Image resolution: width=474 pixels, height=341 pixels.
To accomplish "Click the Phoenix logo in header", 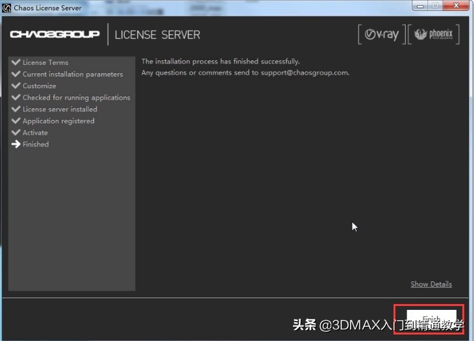I will pos(434,34).
